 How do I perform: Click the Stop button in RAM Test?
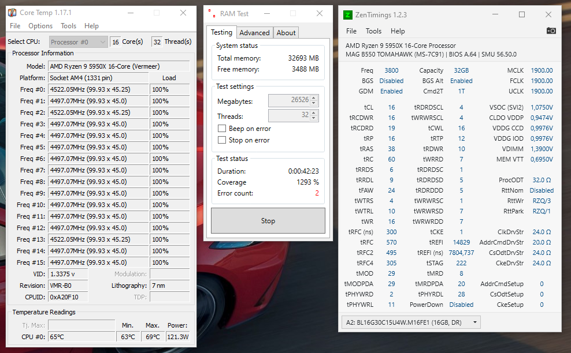(268, 221)
